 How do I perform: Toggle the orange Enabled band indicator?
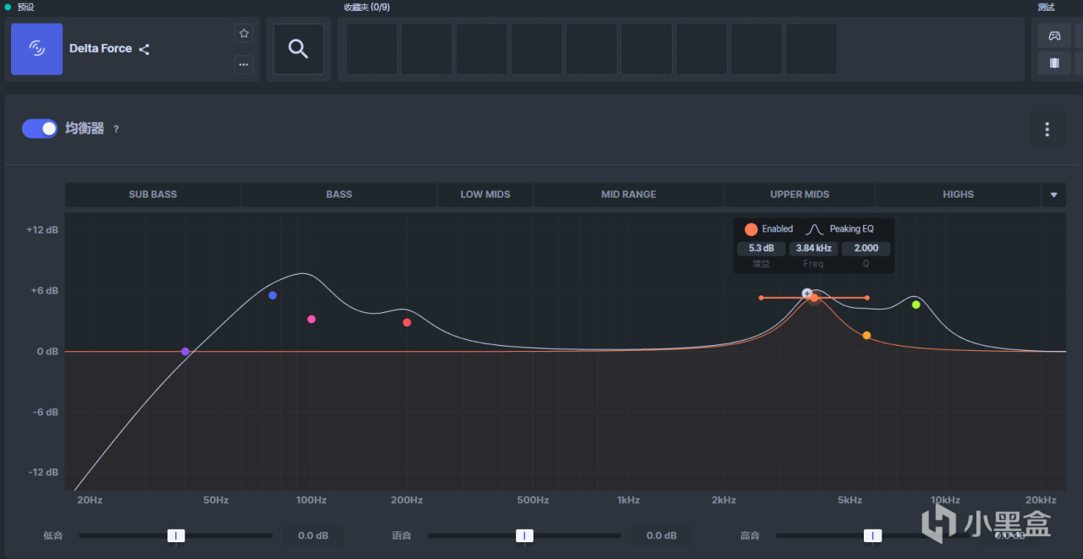pos(750,229)
